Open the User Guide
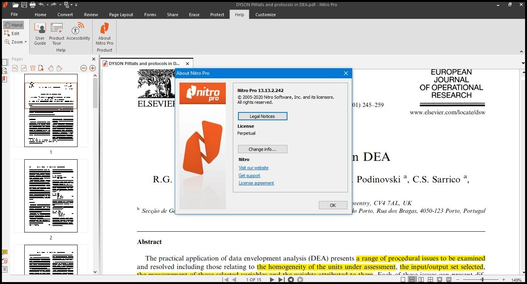 point(40,34)
